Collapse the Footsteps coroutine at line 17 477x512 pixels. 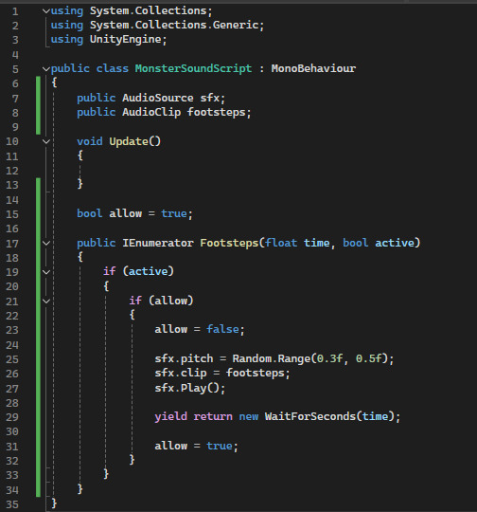[x=46, y=243]
